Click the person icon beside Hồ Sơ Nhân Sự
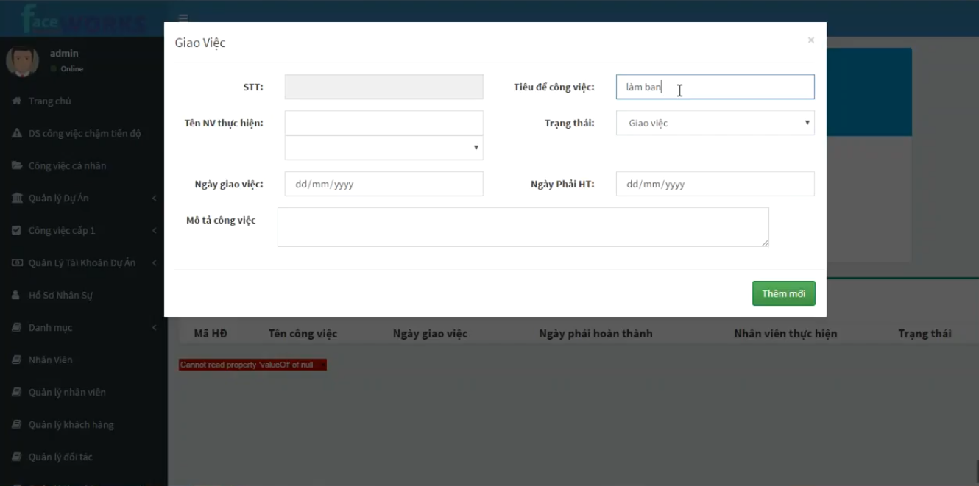This screenshot has height=486, width=979. tap(16, 296)
